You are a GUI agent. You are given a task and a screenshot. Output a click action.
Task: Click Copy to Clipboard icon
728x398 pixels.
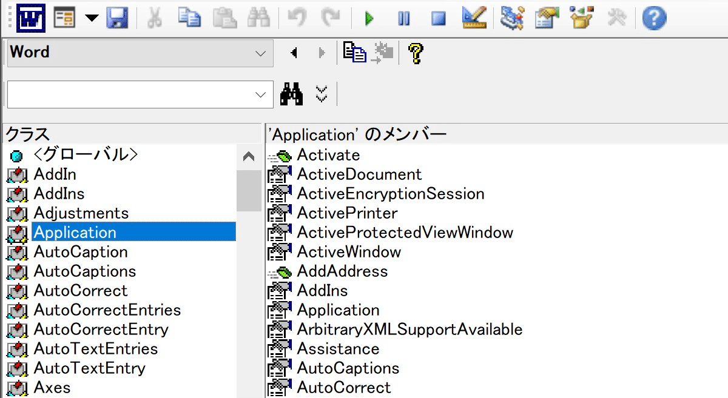tap(355, 53)
